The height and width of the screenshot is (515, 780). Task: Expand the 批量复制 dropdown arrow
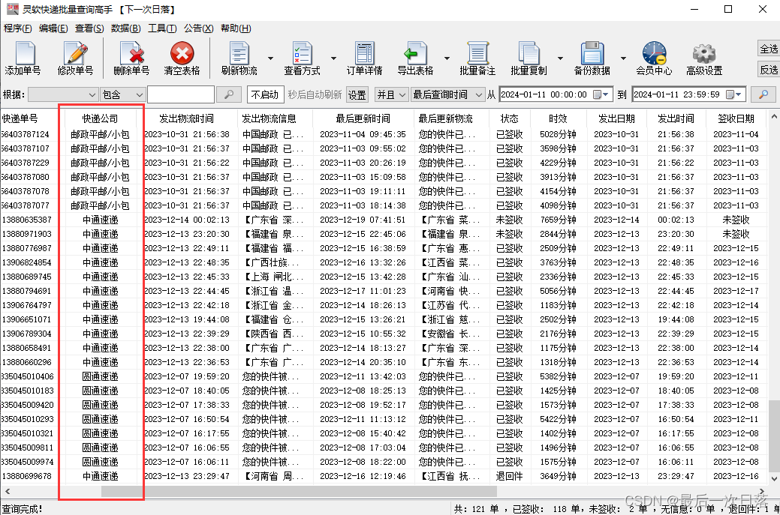pos(560,58)
